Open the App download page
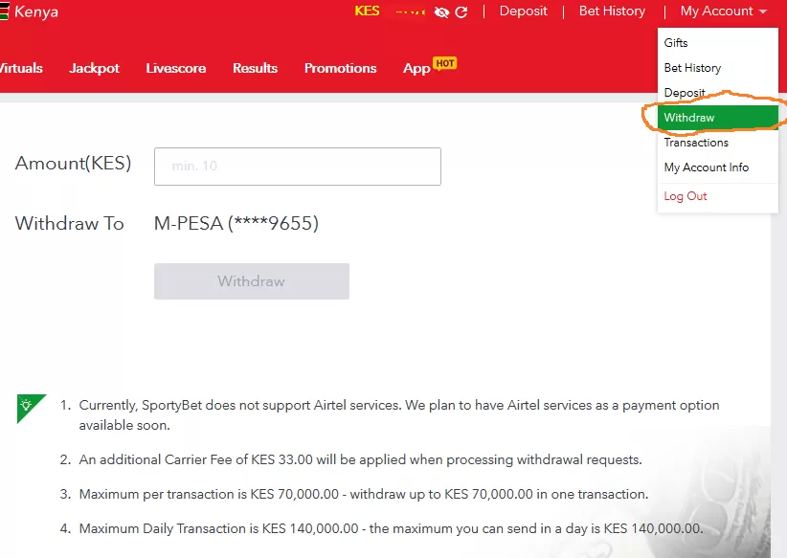 click(x=416, y=69)
